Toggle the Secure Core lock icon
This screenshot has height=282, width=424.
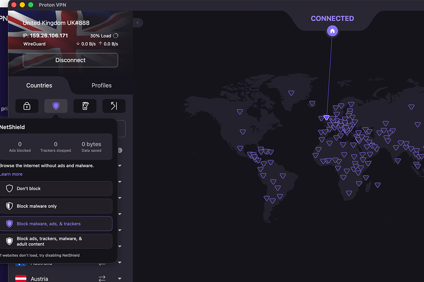(x=27, y=106)
